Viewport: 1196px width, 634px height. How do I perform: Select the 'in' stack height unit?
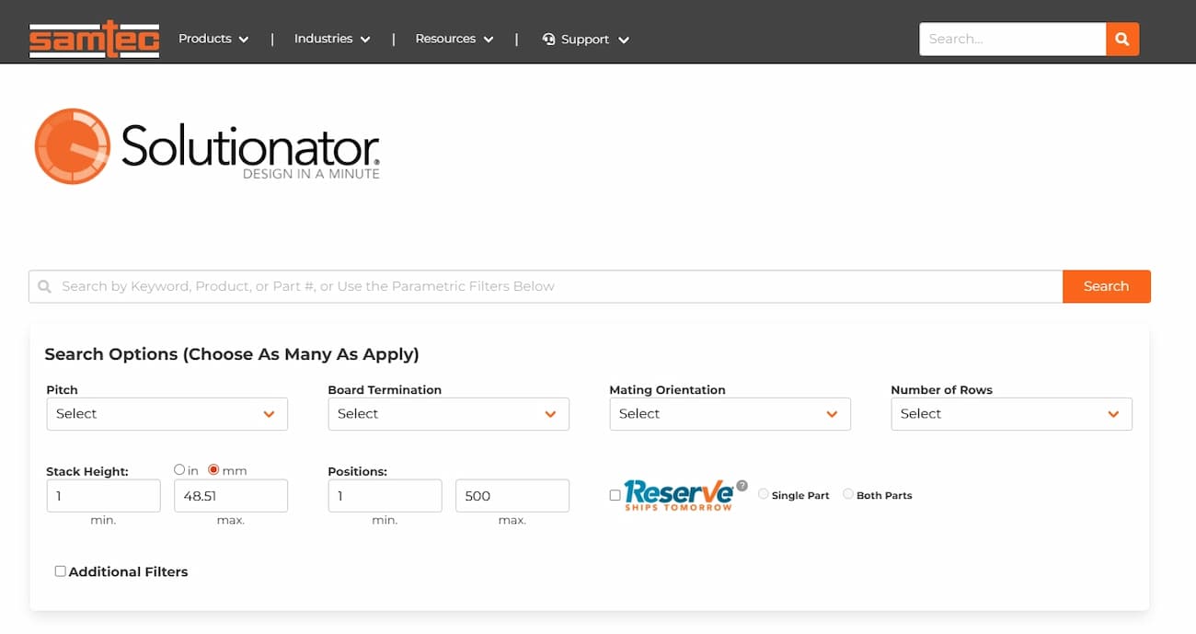(x=179, y=469)
